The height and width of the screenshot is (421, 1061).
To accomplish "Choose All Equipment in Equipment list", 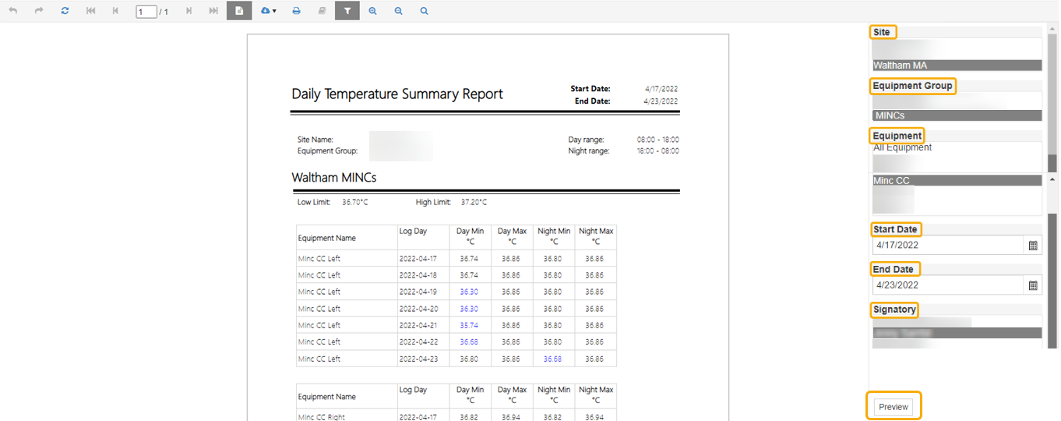I will tap(902, 147).
